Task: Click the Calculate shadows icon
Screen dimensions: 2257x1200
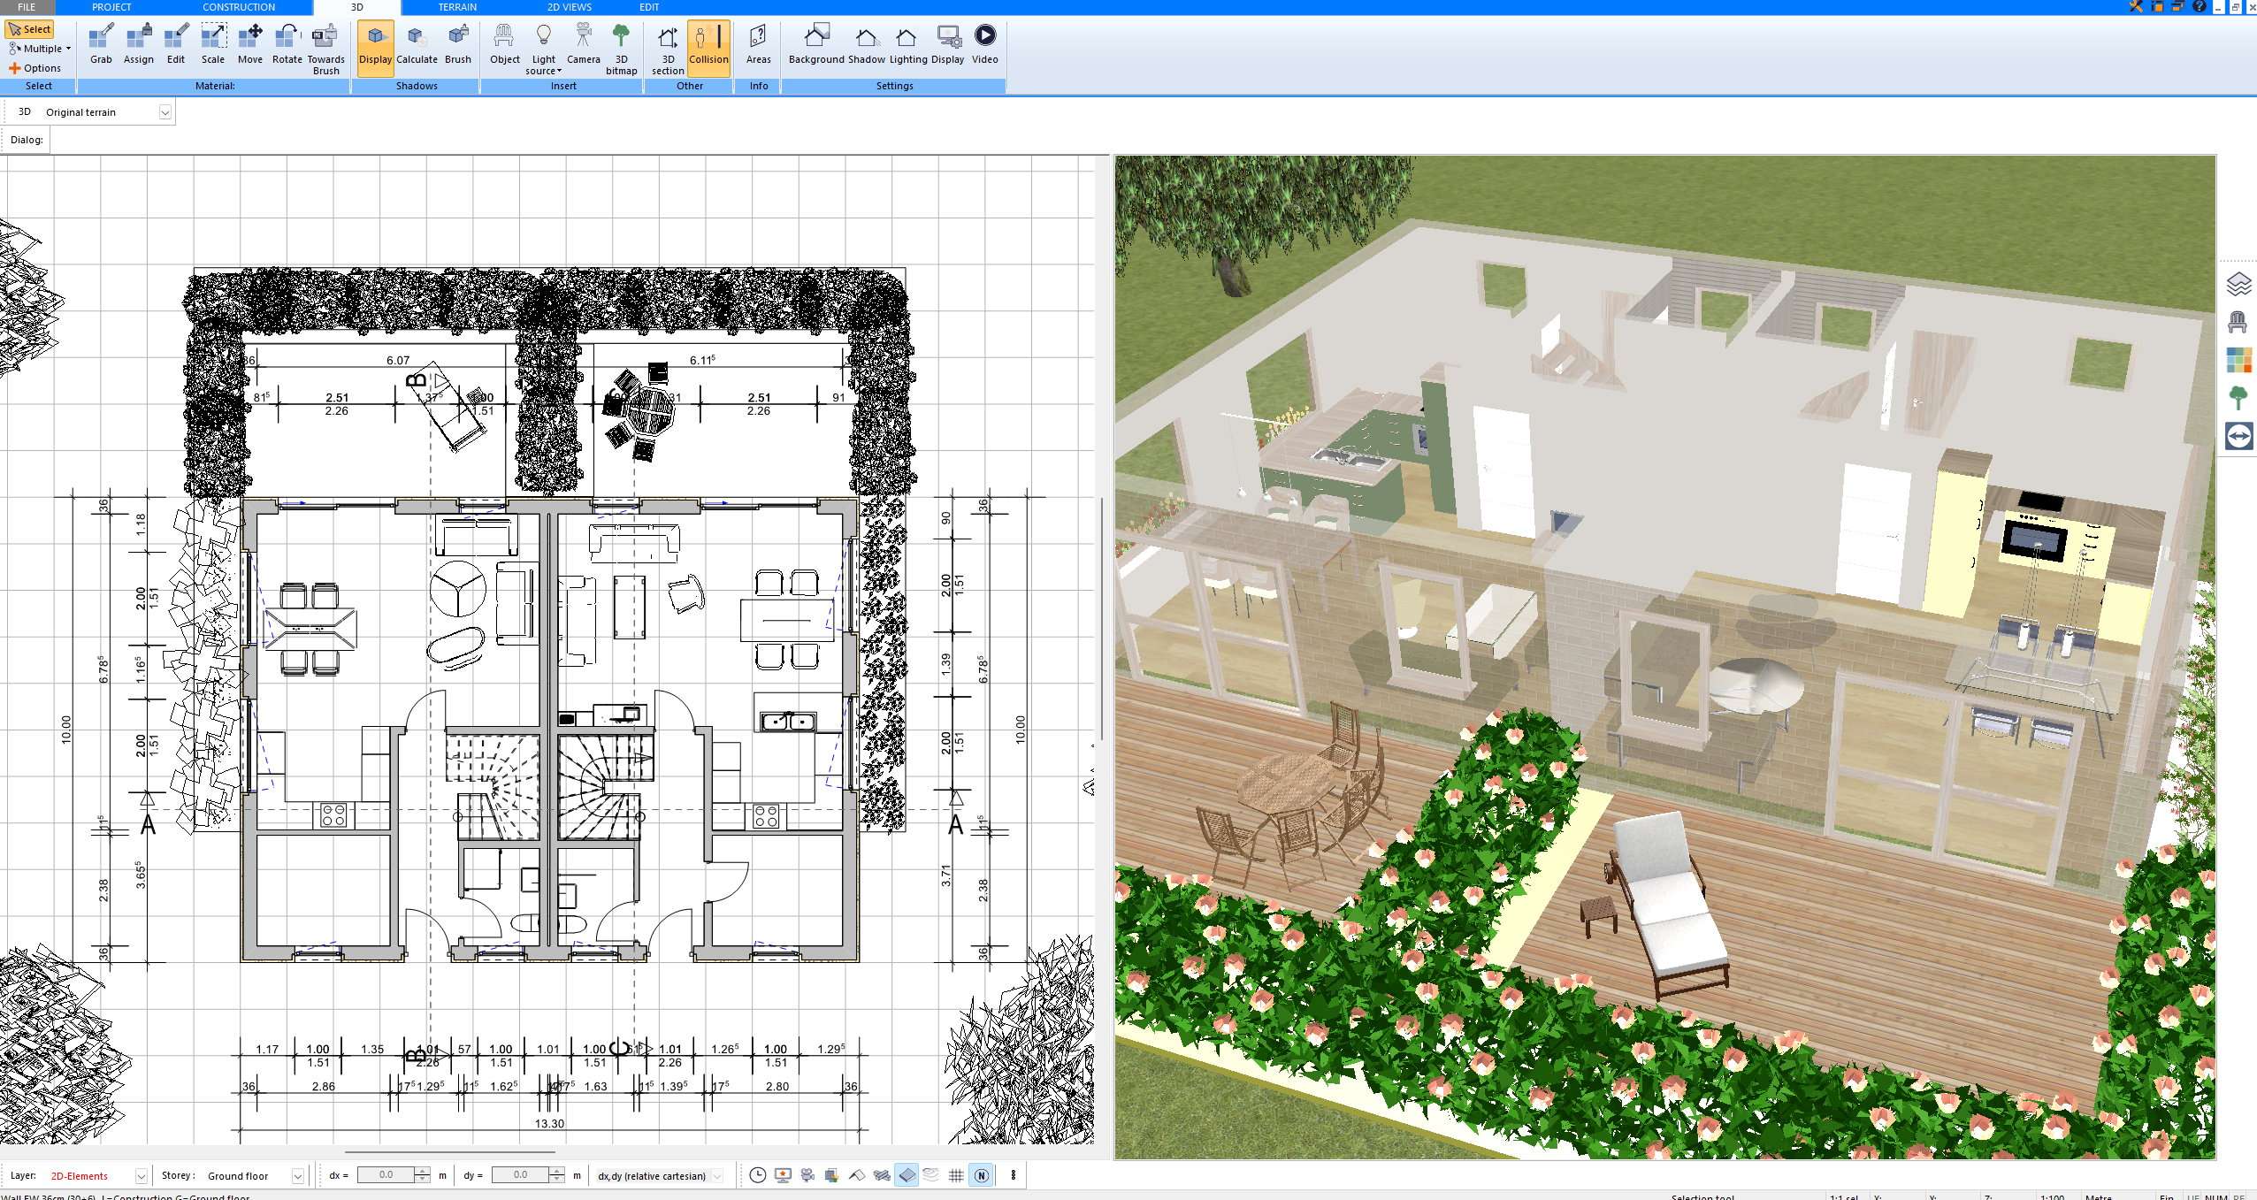Action: [x=417, y=44]
